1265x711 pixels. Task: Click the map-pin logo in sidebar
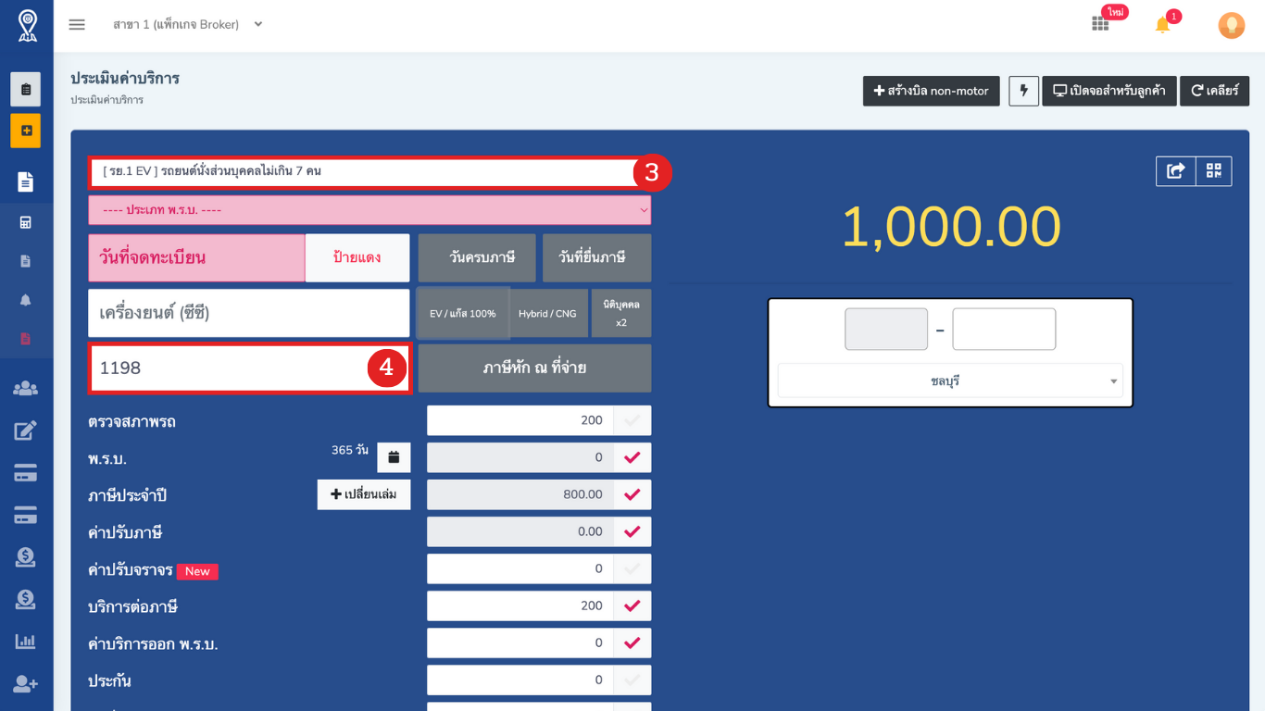click(x=27, y=25)
